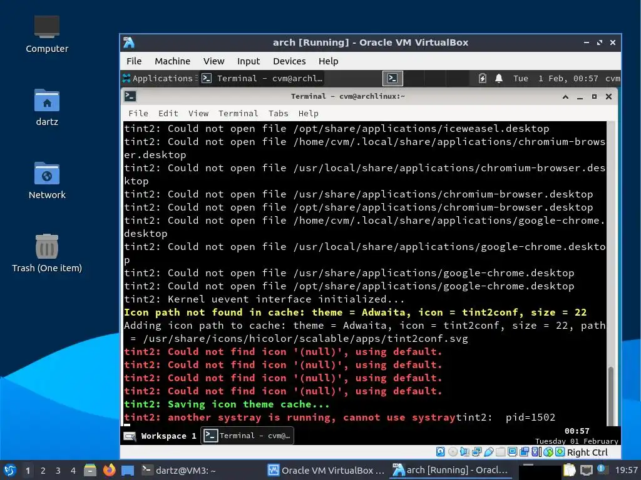Click the recording indicator icon in VirtualBox status bar
This screenshot has height=480, width=641.
coord(525,452)
